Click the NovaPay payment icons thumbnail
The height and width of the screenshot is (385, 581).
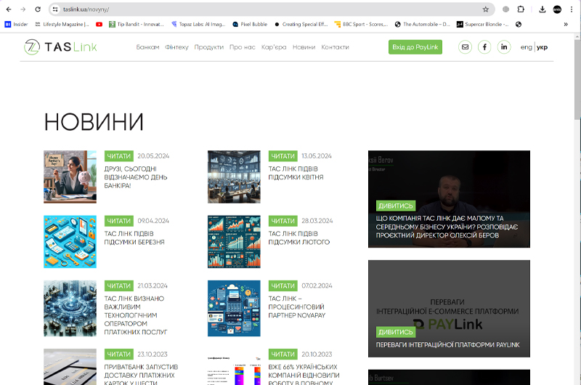pyautogui.click(x=234, y=308)
